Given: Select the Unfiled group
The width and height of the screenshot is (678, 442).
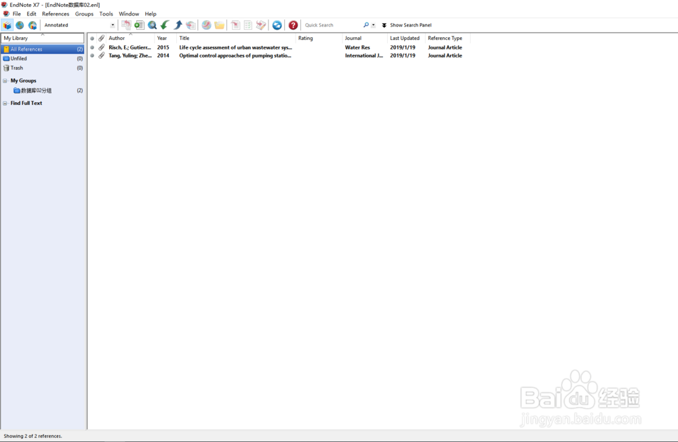Looking at the screenshot, I should [x=42, y=59].
